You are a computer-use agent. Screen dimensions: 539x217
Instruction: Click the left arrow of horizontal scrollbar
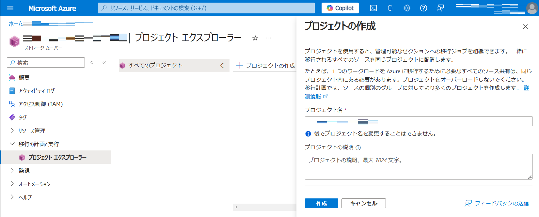click(236, 207)
